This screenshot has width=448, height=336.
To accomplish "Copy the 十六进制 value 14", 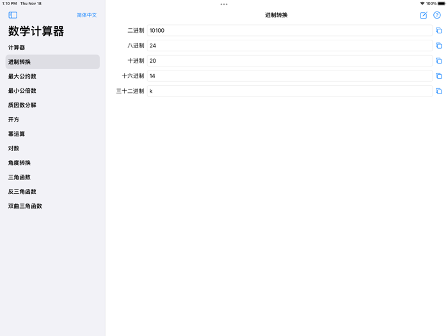I will click(x=439, y=76).
